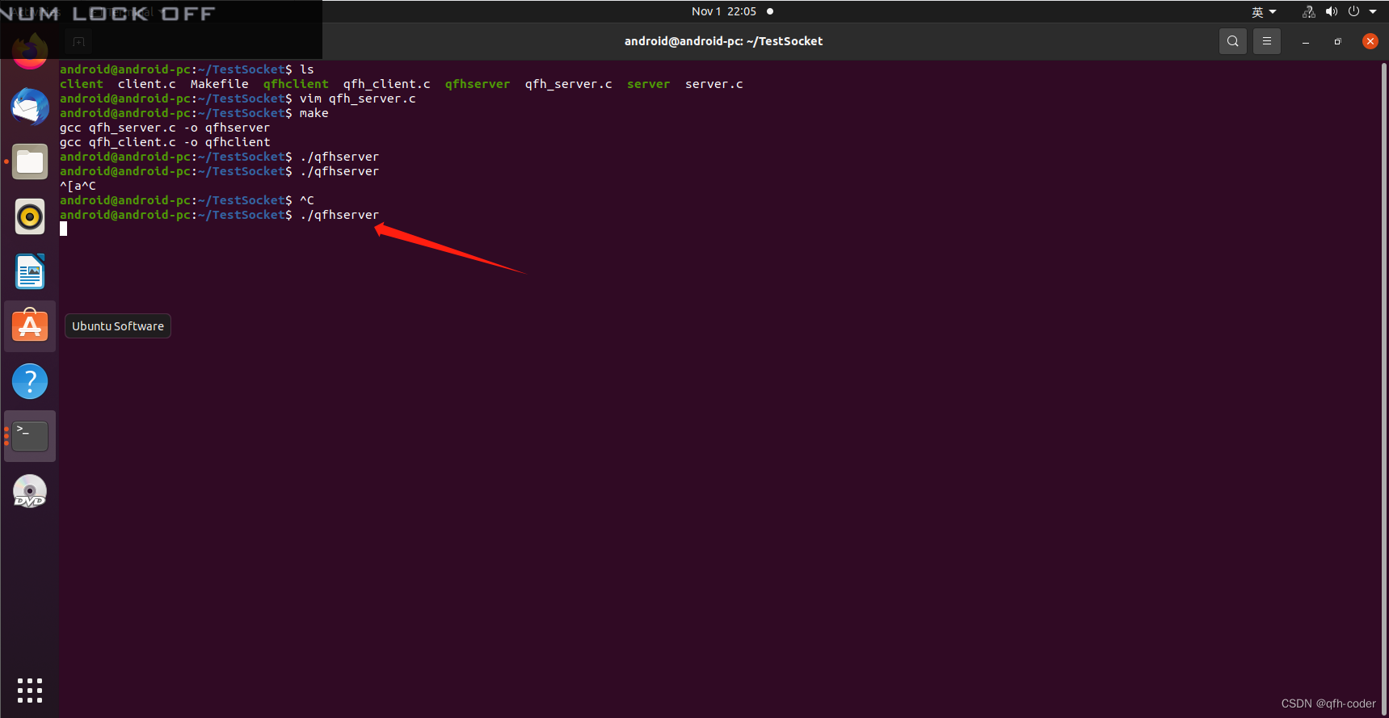Click the volume speaker icon in top bar
Image resolution: width=1389 pixels, height=718 pixels.
click(x=1331, y=11)
